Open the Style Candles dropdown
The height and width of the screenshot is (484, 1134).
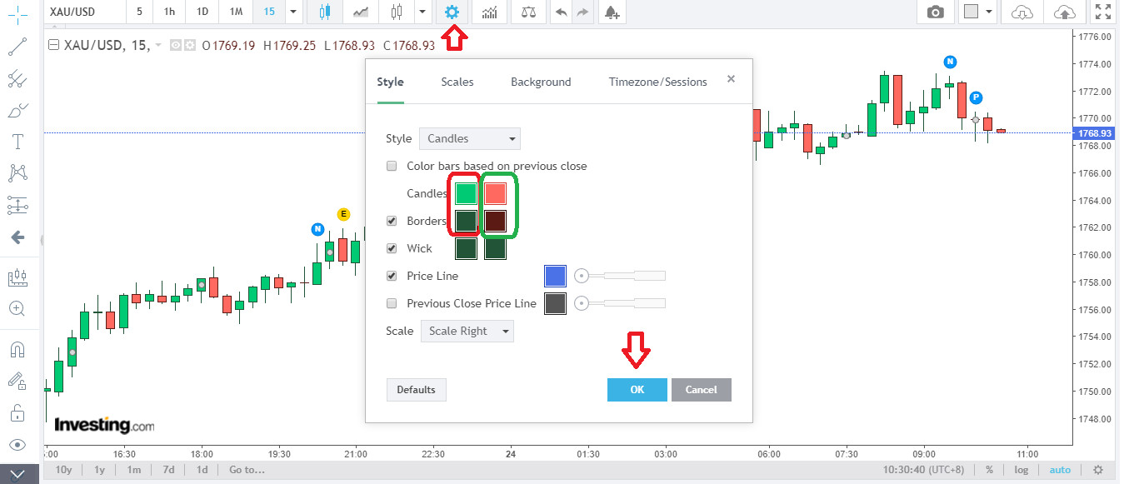pyautogui.click(x=470, y=138)
